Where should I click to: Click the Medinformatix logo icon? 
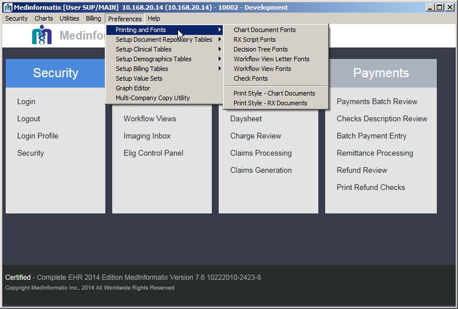pos(42,35)
